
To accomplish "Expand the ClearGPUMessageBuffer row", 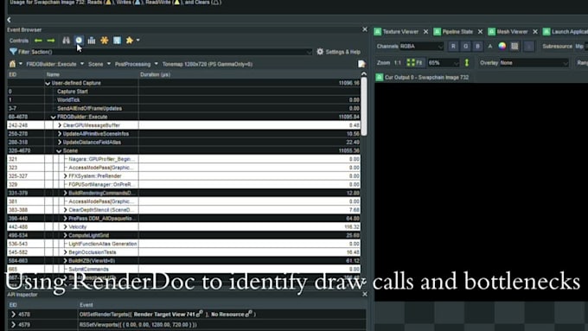I will (x=60, y=125).
